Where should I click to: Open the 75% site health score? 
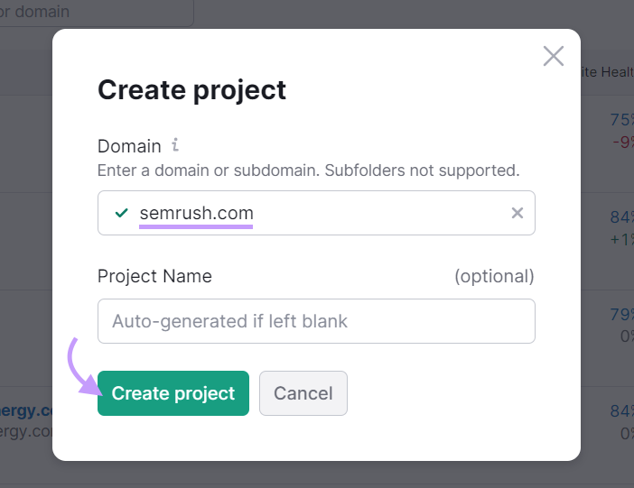pos(621,120)
